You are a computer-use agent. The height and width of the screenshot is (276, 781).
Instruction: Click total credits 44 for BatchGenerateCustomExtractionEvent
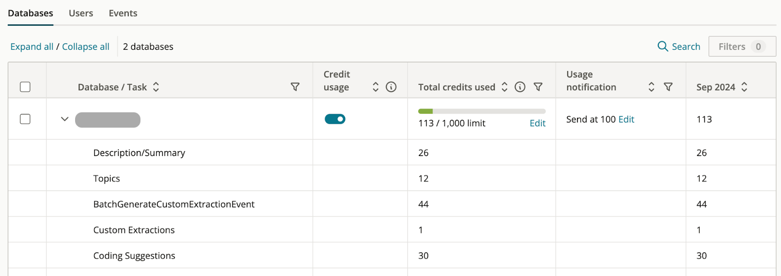point(423,204)
